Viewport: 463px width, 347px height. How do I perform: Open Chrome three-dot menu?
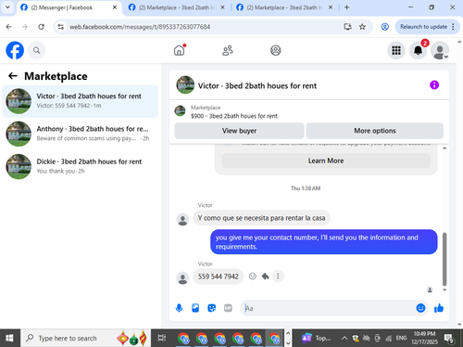453,27
